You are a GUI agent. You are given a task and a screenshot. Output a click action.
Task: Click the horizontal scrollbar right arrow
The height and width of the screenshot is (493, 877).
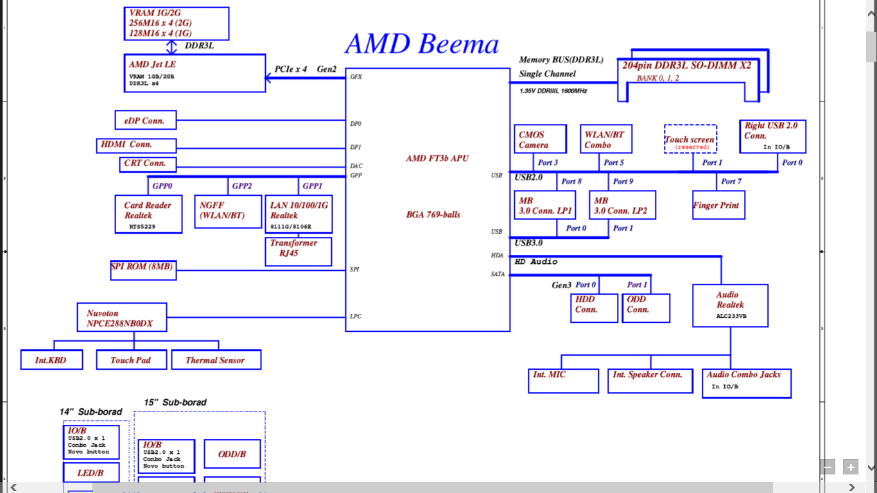(853, 488)
